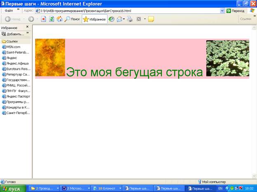Viewport: 257px width, 192px height.
Task: Go to the Home page icon
Action: (x=59, y=19)
